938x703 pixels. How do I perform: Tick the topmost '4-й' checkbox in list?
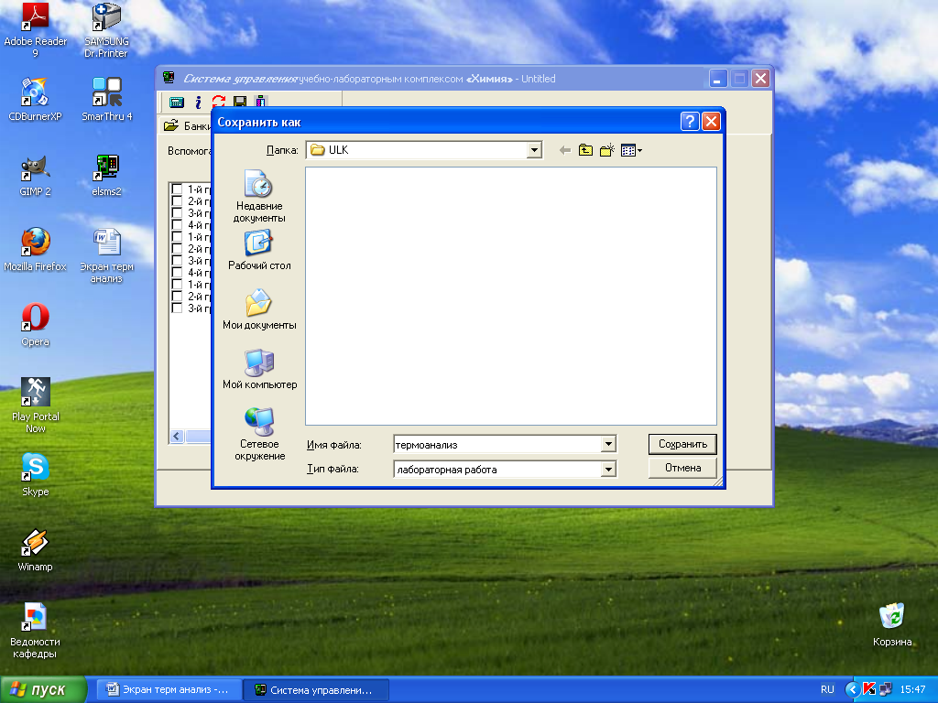point(177,225)
